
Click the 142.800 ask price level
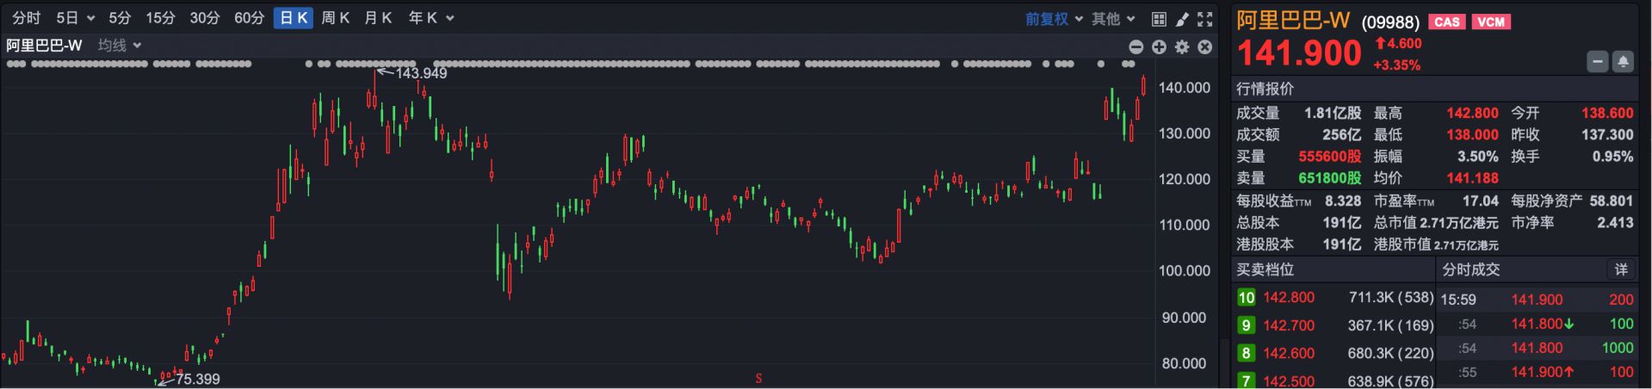tap(1289, 298)
